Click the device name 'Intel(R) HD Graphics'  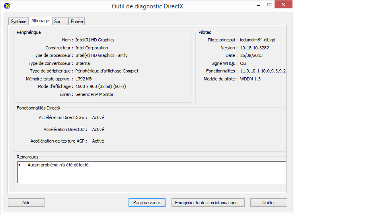point(95,40)
